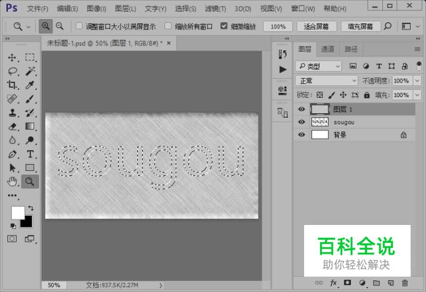The width and height of the screenshot is (426, 292).
Task: Expand status bar info arrow
Action: point(161,285)
